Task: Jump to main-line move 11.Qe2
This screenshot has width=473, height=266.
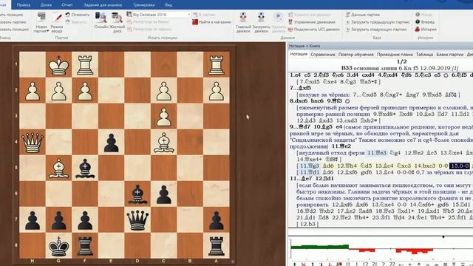Action: (341, 146)
